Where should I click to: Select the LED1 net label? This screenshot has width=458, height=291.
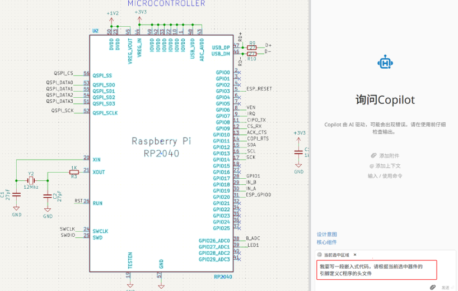point(253,245)
